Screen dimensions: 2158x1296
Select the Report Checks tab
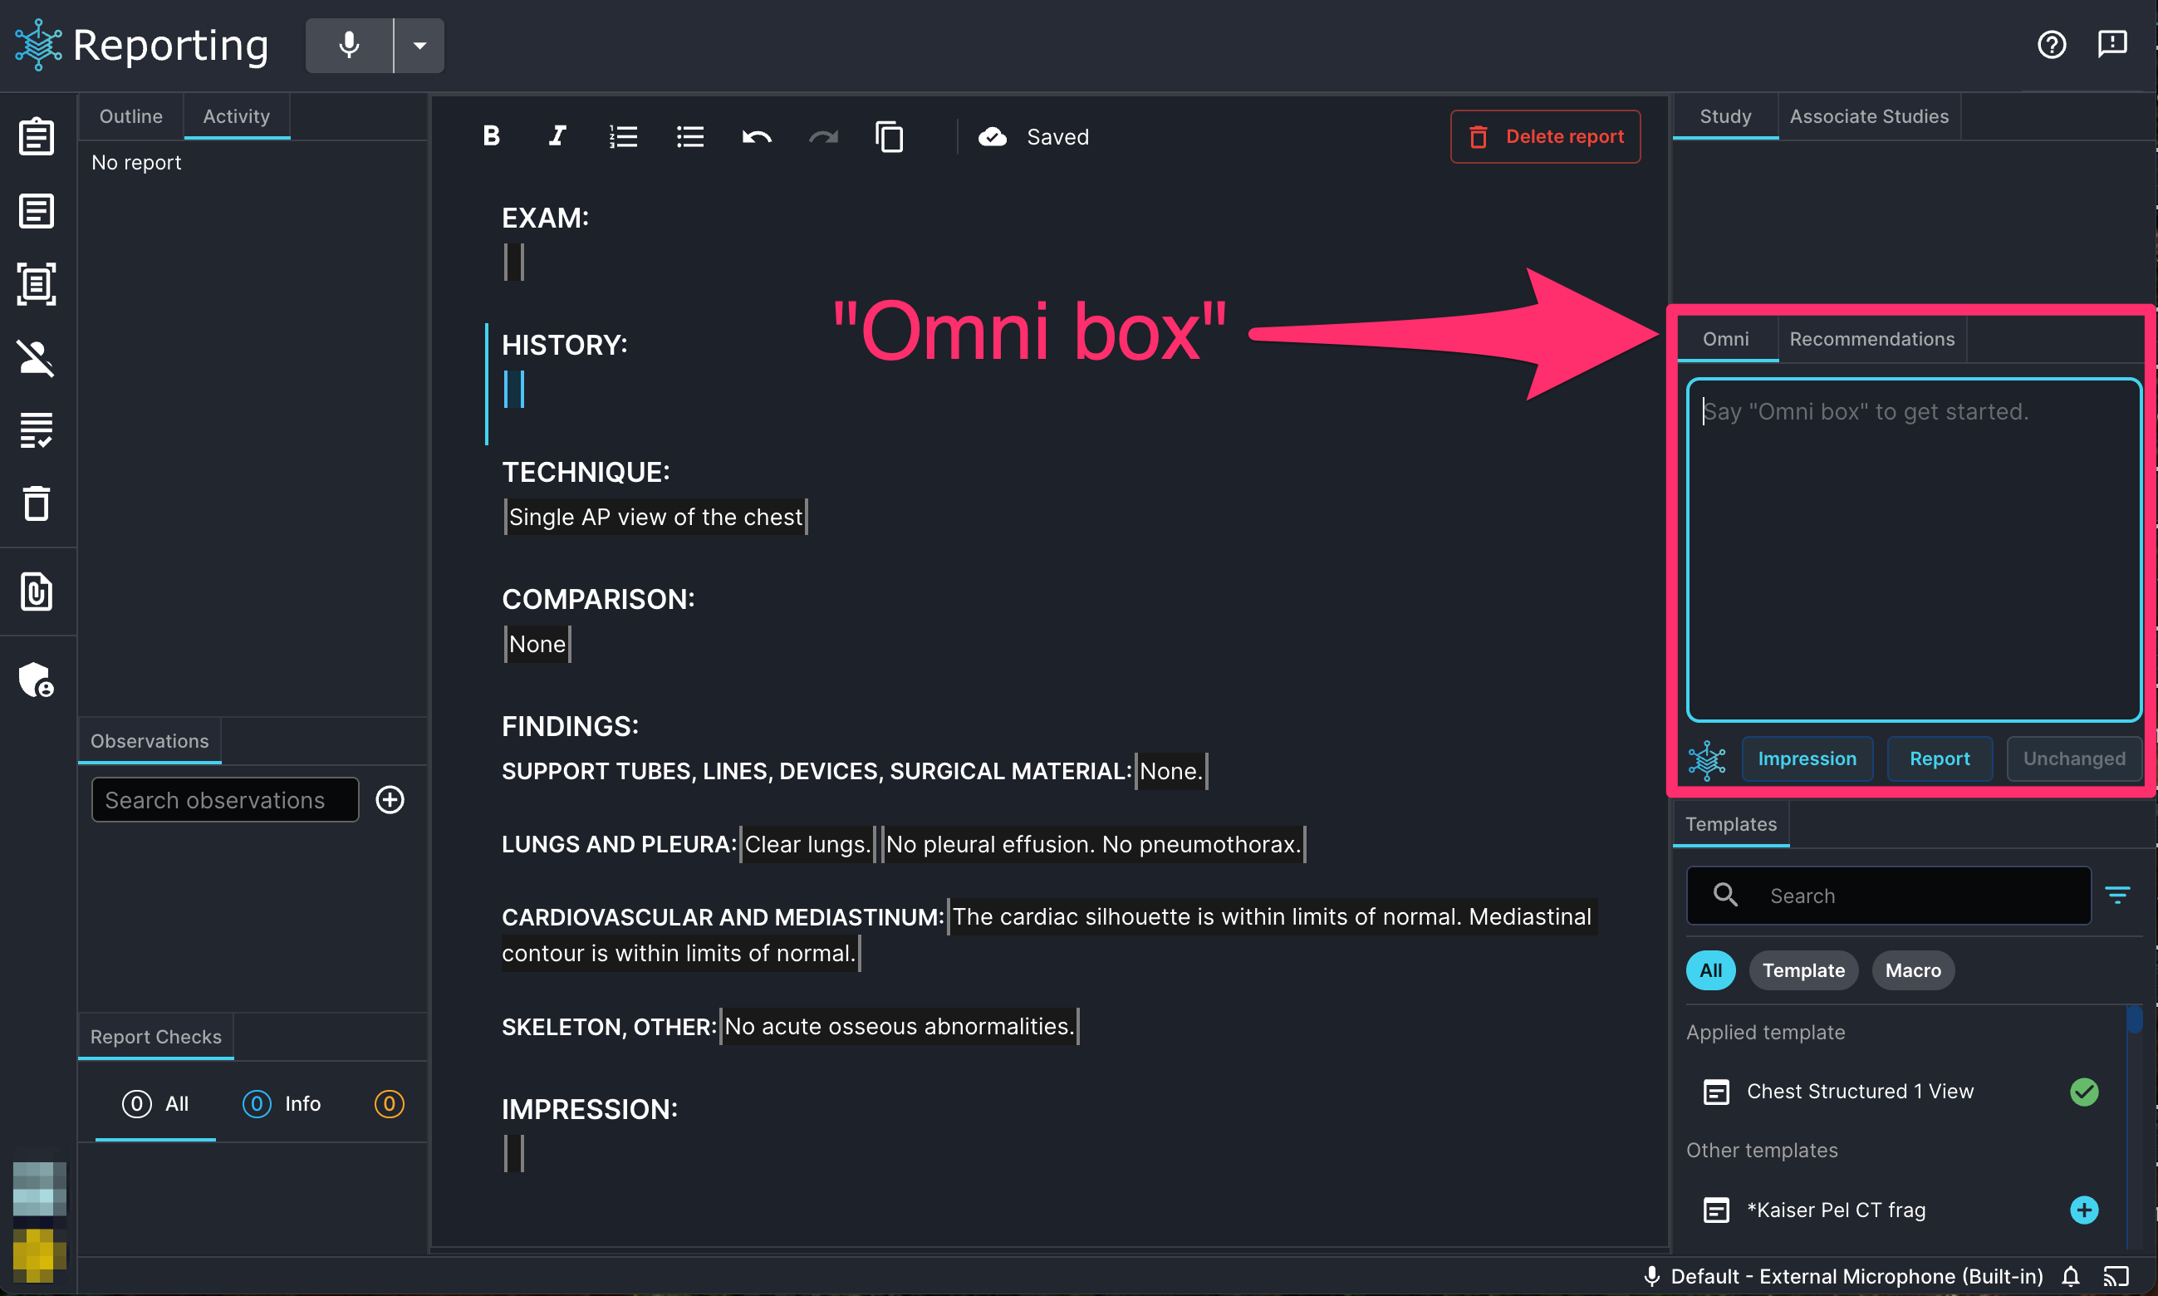coord(155,1037)
